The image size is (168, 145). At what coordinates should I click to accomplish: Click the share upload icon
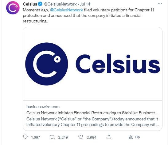click(109, 137)
